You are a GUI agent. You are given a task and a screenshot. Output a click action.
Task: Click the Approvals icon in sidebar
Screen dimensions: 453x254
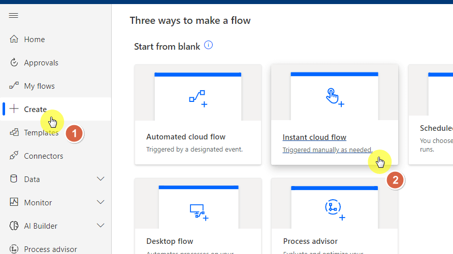point(14,62)
